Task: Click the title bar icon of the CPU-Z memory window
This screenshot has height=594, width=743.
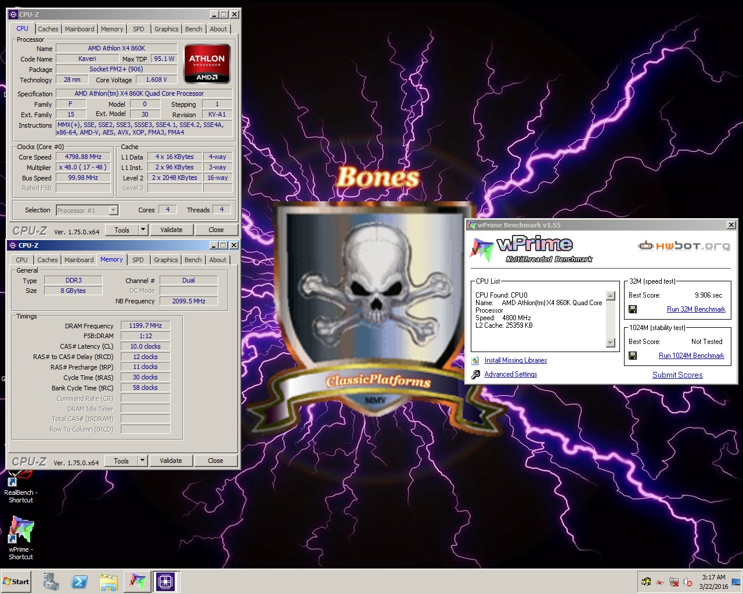Action: point(13,245)
